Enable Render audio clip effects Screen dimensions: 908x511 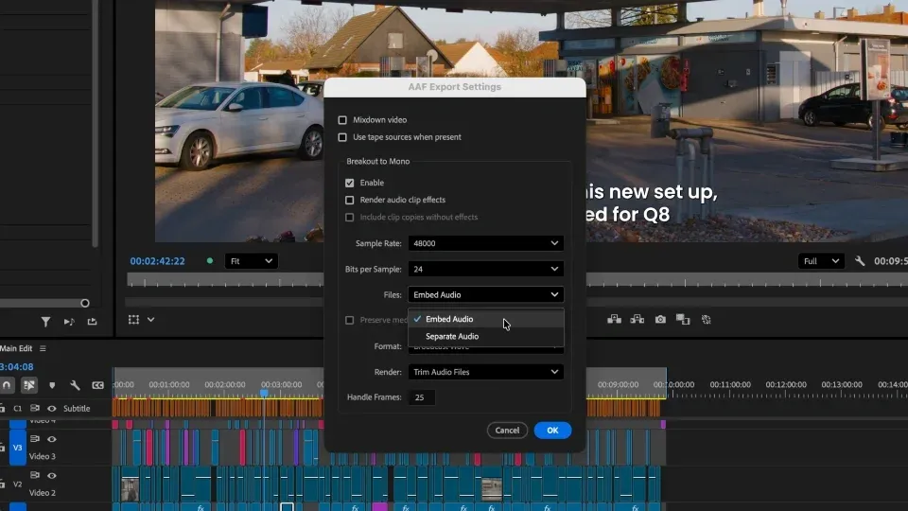[349, 200]
